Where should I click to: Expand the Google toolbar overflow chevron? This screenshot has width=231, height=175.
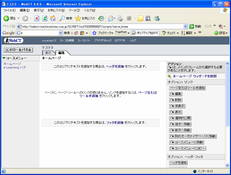200,32
